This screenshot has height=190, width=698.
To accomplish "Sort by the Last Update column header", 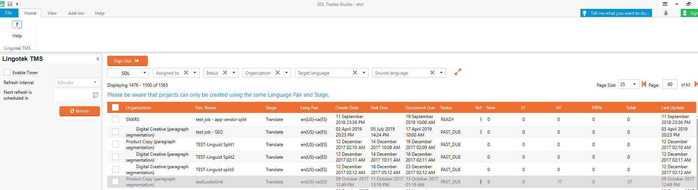I will [x=673, y=107].
